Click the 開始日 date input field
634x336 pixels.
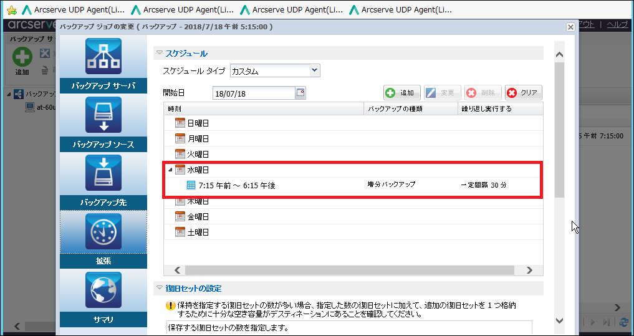point(254,94)
